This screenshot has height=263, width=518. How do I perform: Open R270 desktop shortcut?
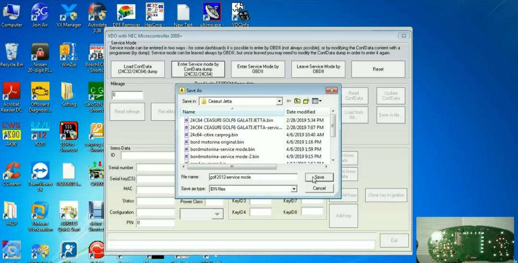(40, 134)
